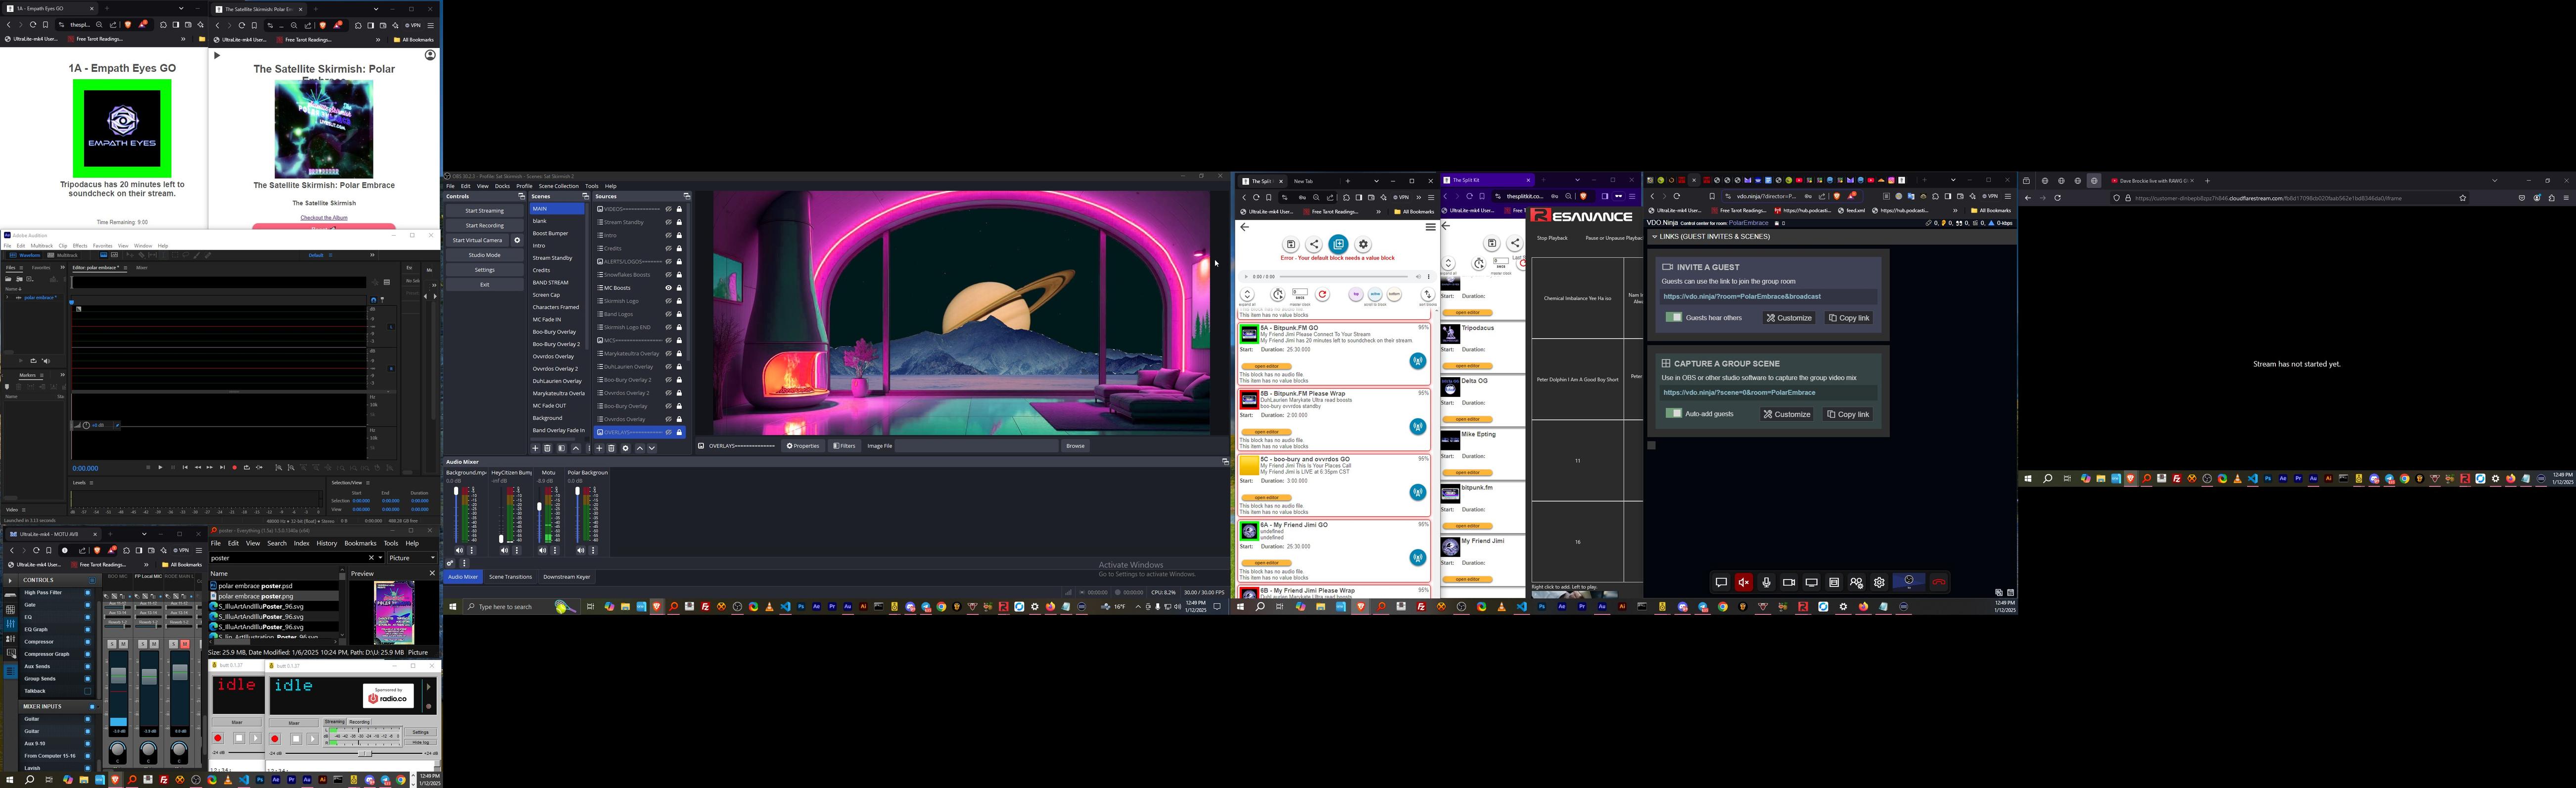Toggle High Pass Filter checkbox in MOTU
Viewport: 2576px width, 788px height.
click(88, 593)
